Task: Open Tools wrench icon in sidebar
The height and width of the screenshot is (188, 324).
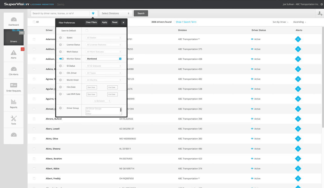Action: click(x=14, y=118)
